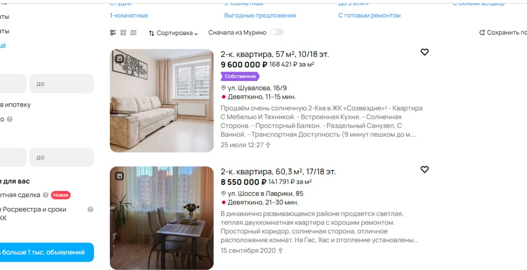Click 'Сохранить поиск' button
527x270 pixels.
503,32
